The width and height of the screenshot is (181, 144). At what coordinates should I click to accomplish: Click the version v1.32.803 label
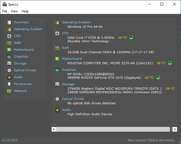point(10,140)
